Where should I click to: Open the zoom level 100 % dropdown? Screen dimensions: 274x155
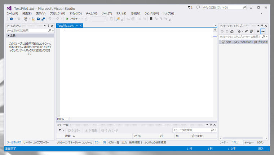coord(68,119)
